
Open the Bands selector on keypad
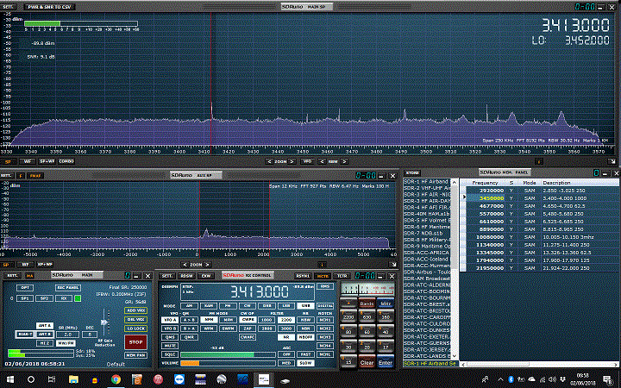[x=367, y=304]
